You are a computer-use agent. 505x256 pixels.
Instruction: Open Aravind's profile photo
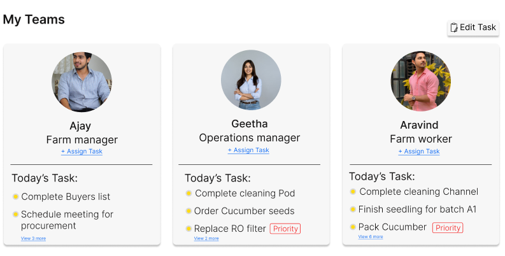point(420,82)
